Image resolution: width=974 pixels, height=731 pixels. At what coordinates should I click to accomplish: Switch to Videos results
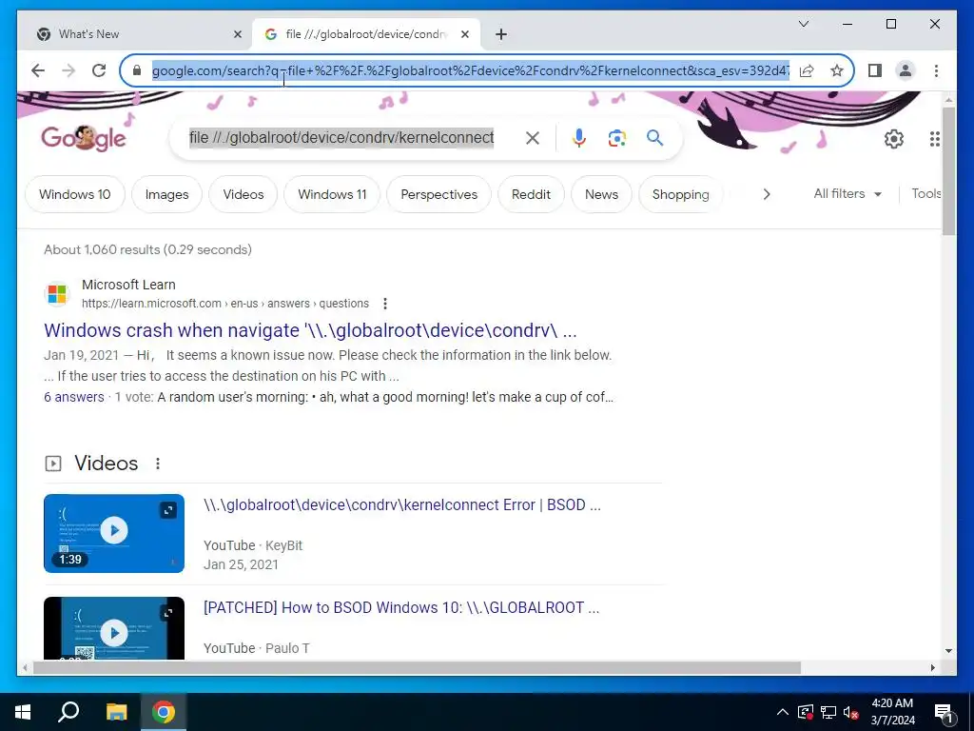pyautogui.click(x=243, y=194)
